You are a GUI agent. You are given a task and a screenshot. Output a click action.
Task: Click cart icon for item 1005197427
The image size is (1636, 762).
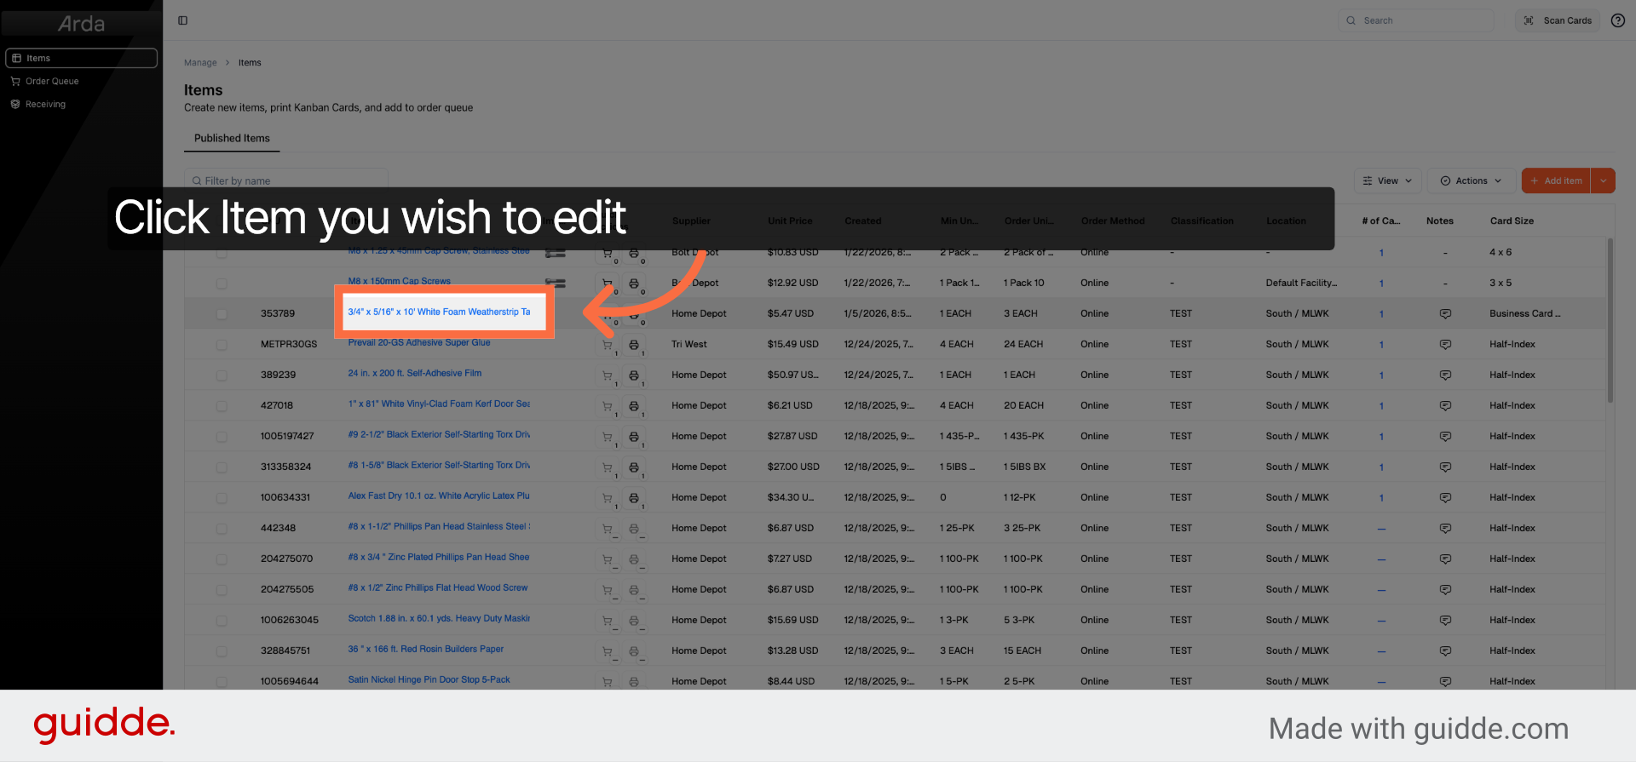coord(608,437)
